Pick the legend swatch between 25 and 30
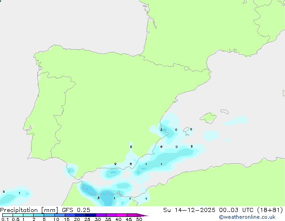 click(x=91, y=215)
